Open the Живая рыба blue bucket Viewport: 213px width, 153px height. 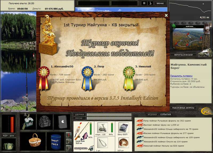click(56, 142)
